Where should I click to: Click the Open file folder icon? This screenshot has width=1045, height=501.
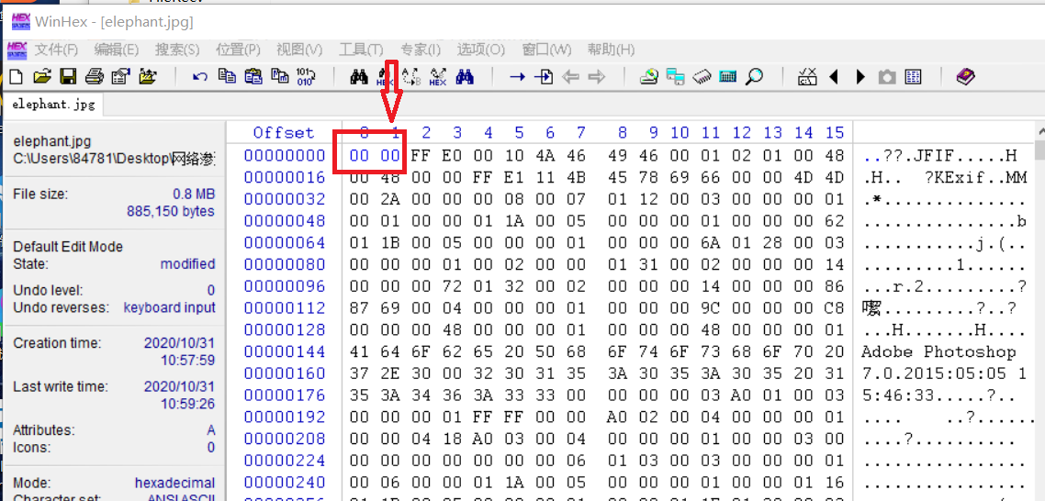(42, 76)
